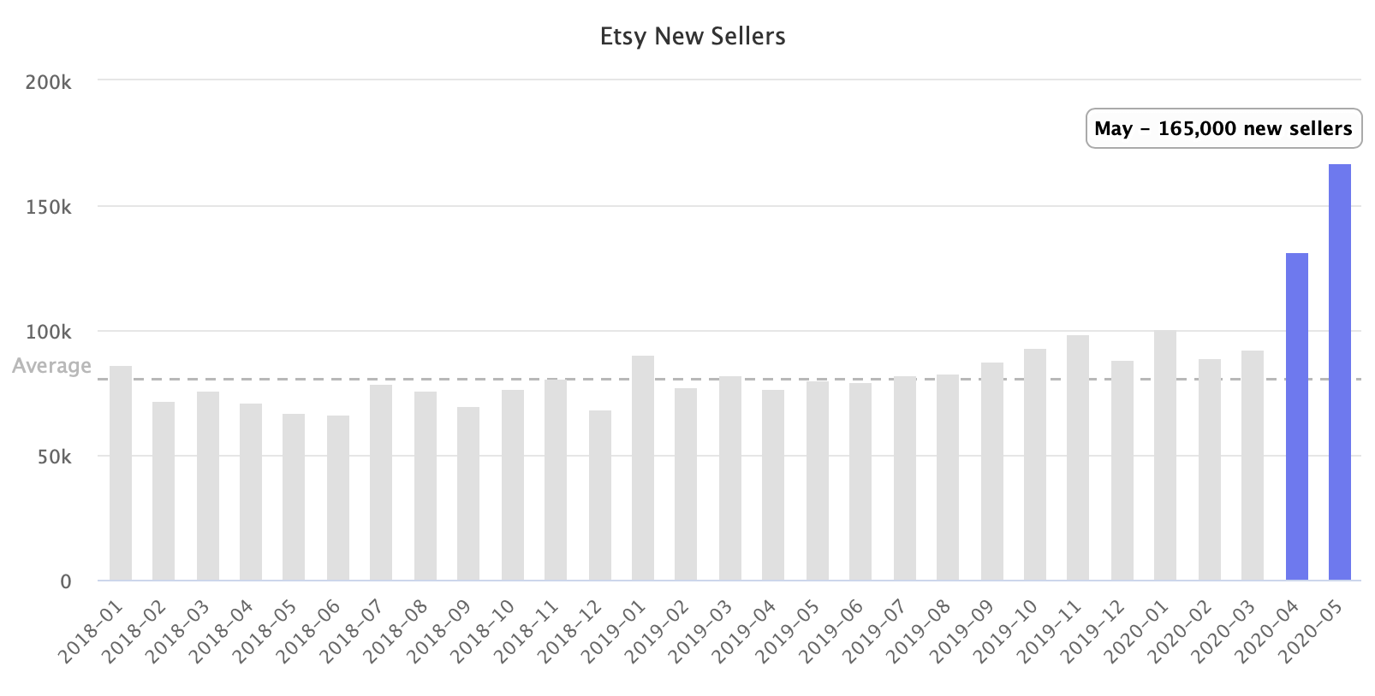Screen dimensions: 1375x696
Task: Select the 2018-06 bar
Action: (338, 498)
